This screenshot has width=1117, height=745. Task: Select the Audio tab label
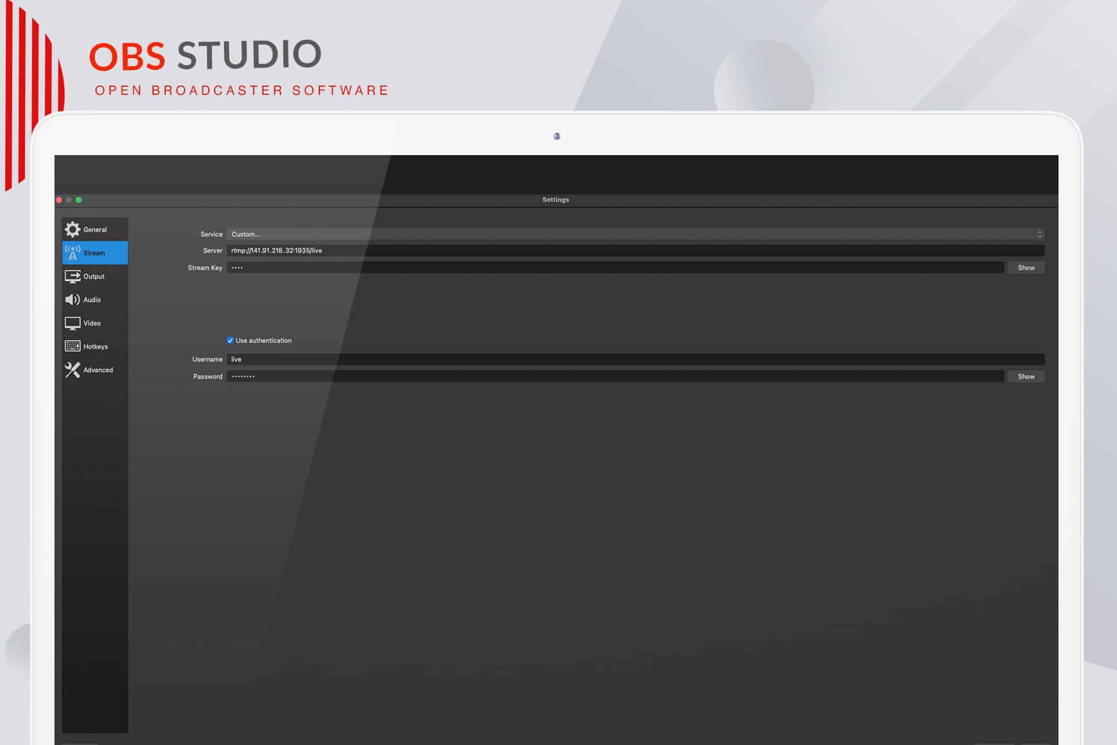coord(92,300)
